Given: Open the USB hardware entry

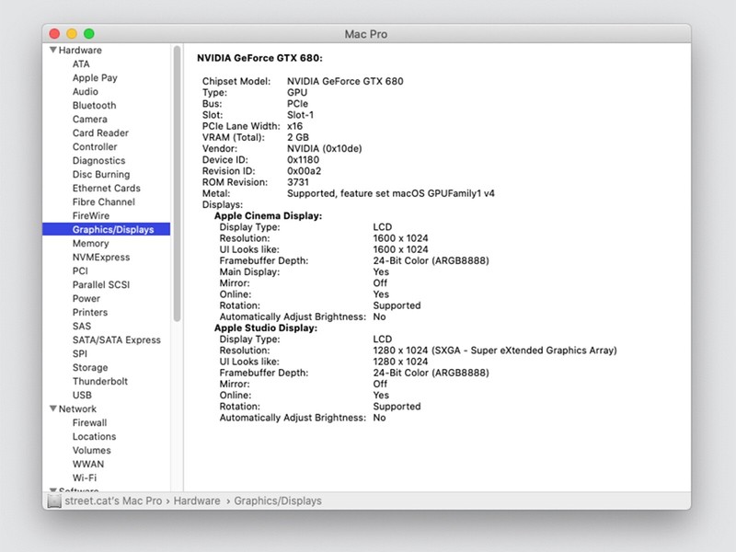Looking at the screenshot, I should 82,396.
